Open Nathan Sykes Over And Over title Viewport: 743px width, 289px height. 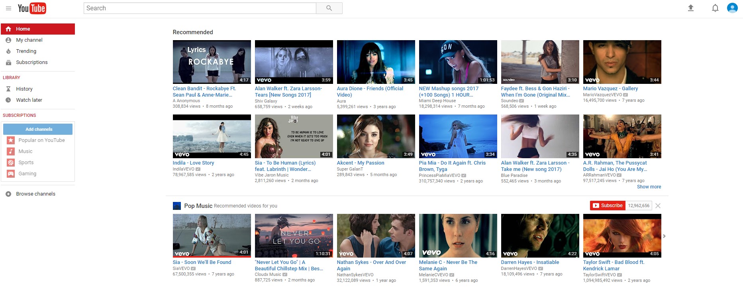372,266
